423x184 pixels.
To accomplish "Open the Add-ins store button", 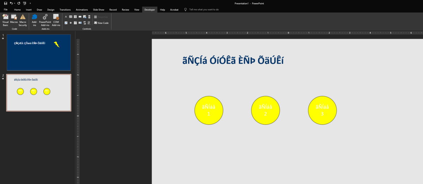I will [x=35, y=20].
